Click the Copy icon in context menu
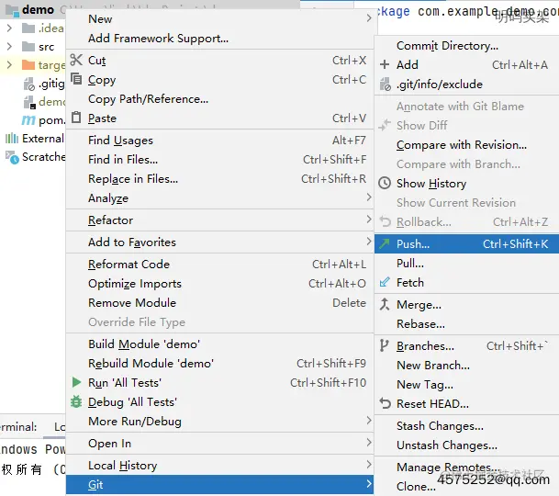 (76, 78)
